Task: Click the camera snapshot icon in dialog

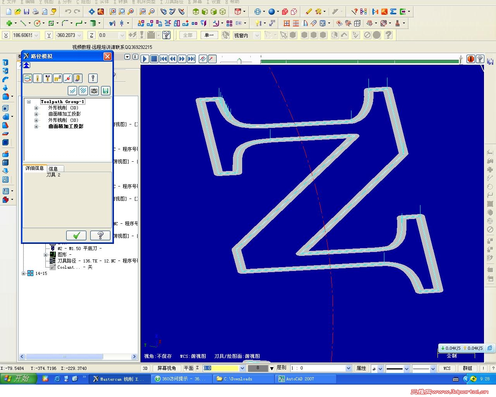Action: tap(94, 91)
